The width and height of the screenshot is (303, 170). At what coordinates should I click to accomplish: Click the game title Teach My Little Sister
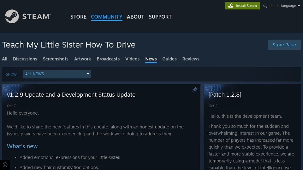pos(68,45)
